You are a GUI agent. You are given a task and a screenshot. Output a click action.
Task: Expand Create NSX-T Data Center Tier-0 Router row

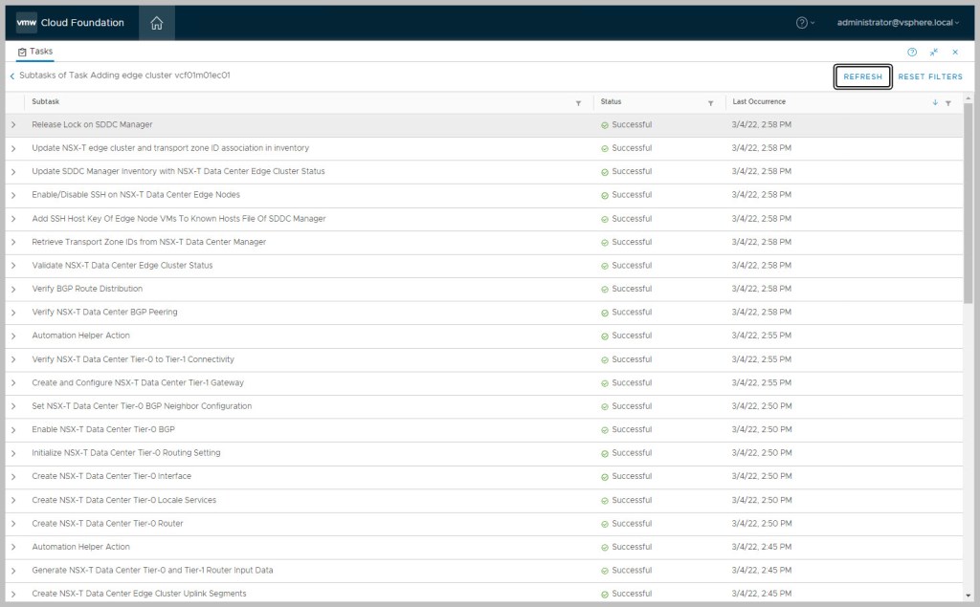click(x=13, y=524)
